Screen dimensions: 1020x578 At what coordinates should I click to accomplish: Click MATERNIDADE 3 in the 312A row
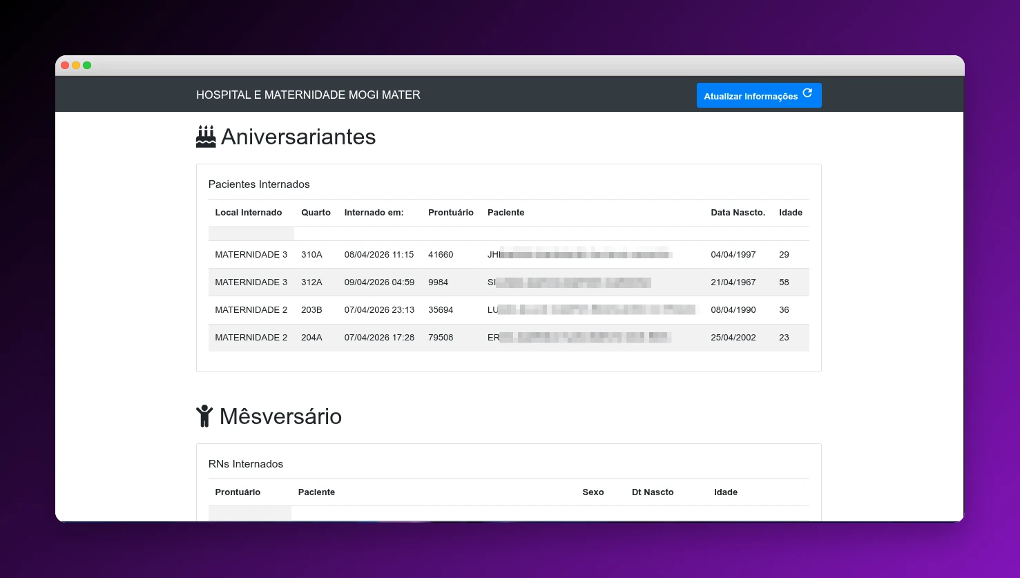tap(251, 282)
